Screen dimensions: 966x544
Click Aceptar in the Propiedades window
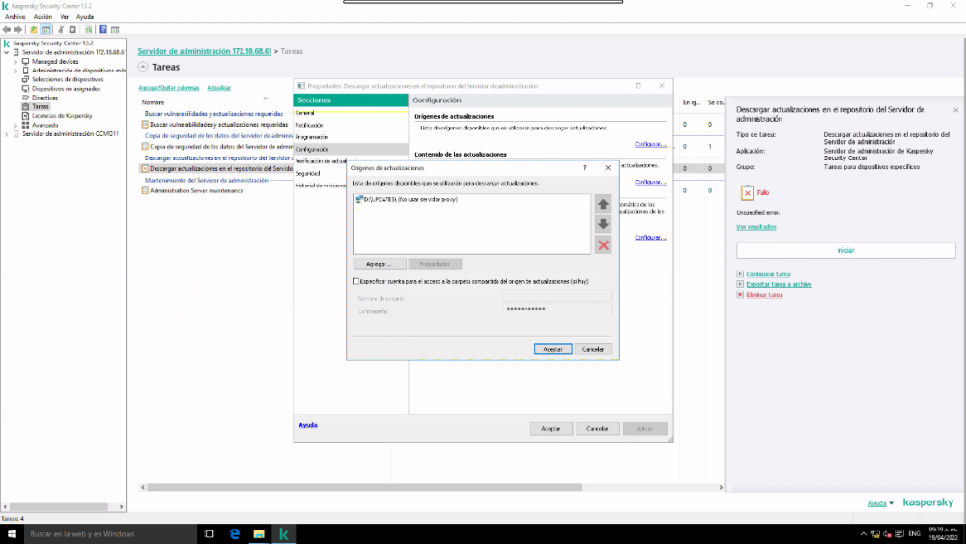(551, 428)
